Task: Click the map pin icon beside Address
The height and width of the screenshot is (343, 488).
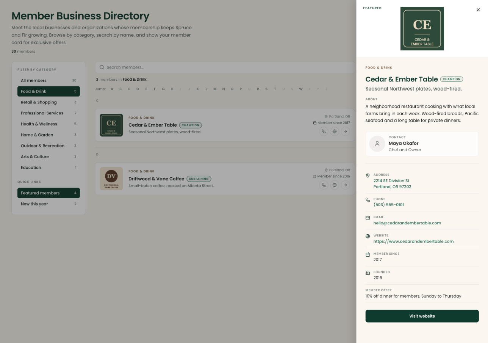Action: (x=368, y=175)
